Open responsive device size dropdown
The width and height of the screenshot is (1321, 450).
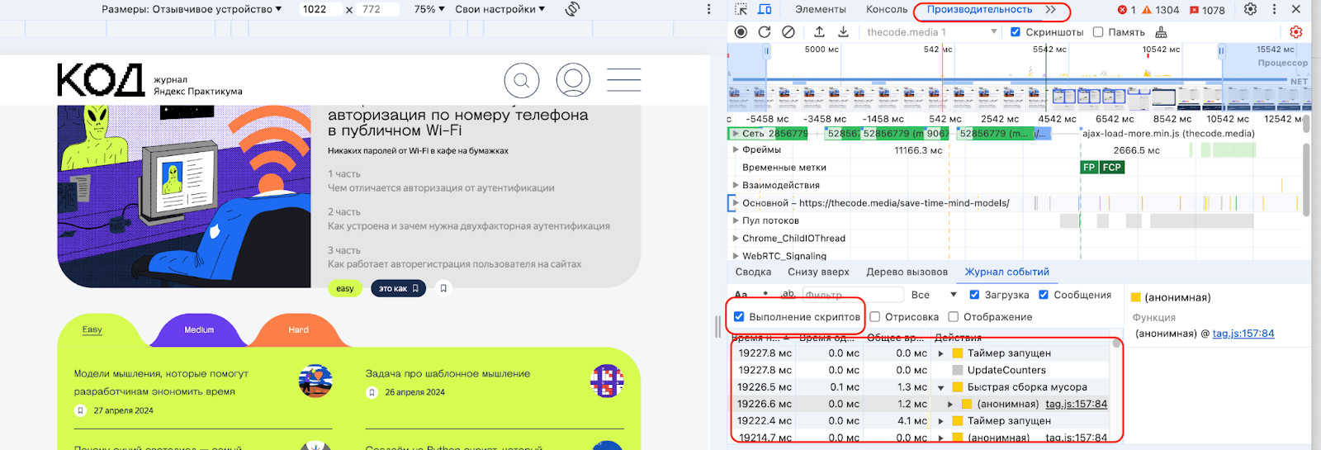click(192, 9)
